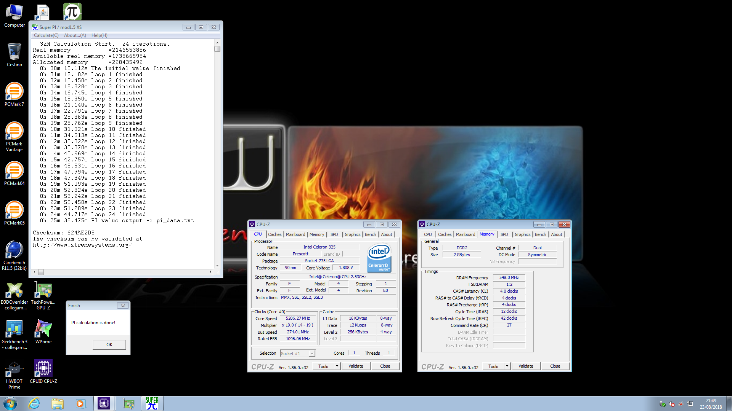
Task: Select the PCMark05 desktop shortcut
Action: [14, 213]
